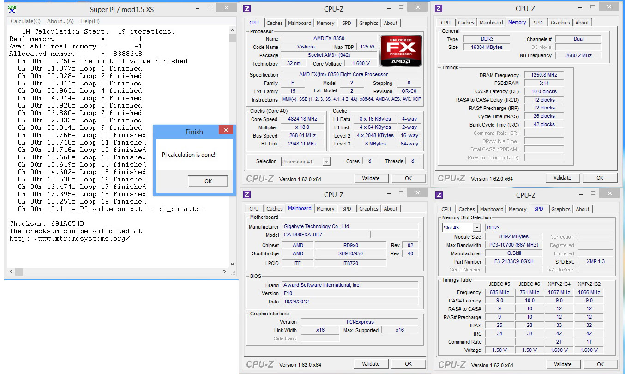Open the Processor #1 selection dropdown

[x=306, y=161]
